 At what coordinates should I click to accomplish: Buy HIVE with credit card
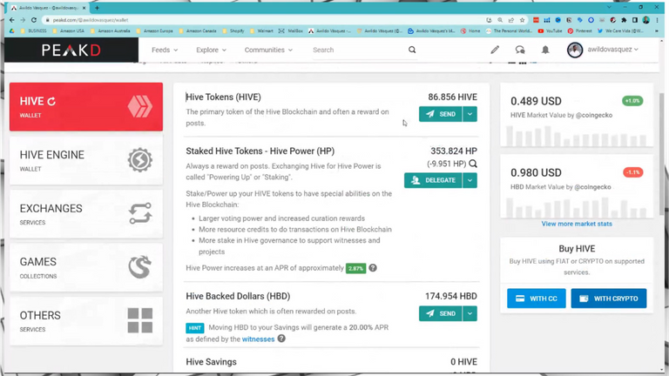537,299
